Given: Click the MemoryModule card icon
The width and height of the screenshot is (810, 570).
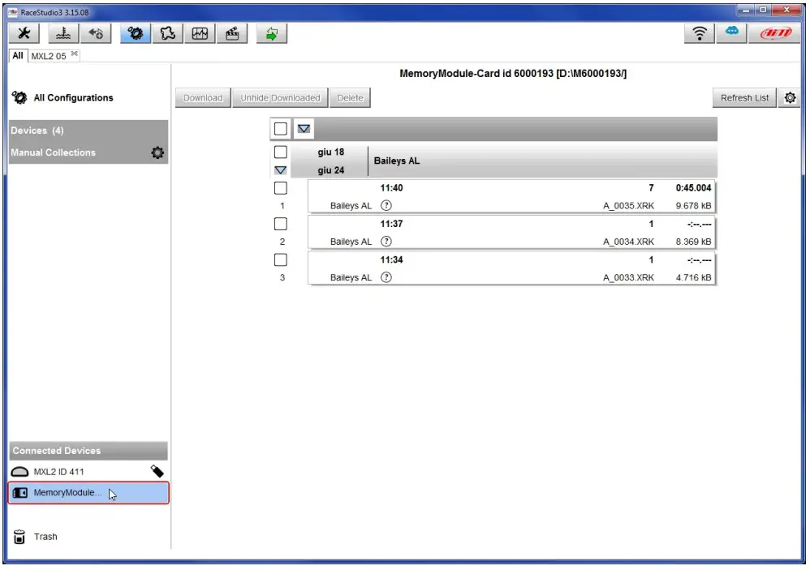Looking at the screenshot, I should coord(20,493).
